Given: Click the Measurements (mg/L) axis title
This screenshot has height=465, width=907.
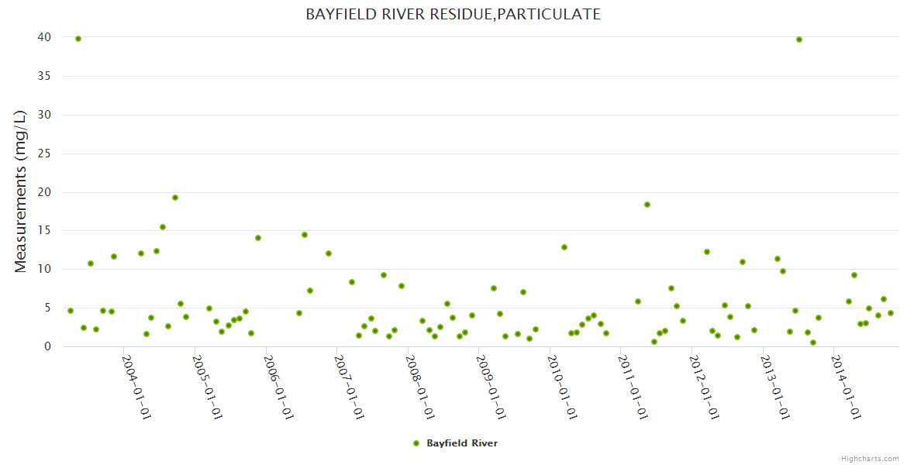Looking at the screenshot, I should (21, 191).
